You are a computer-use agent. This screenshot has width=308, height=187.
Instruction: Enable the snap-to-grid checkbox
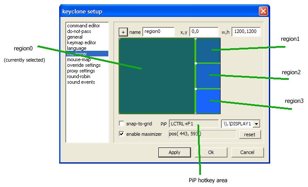pos(121,124)
